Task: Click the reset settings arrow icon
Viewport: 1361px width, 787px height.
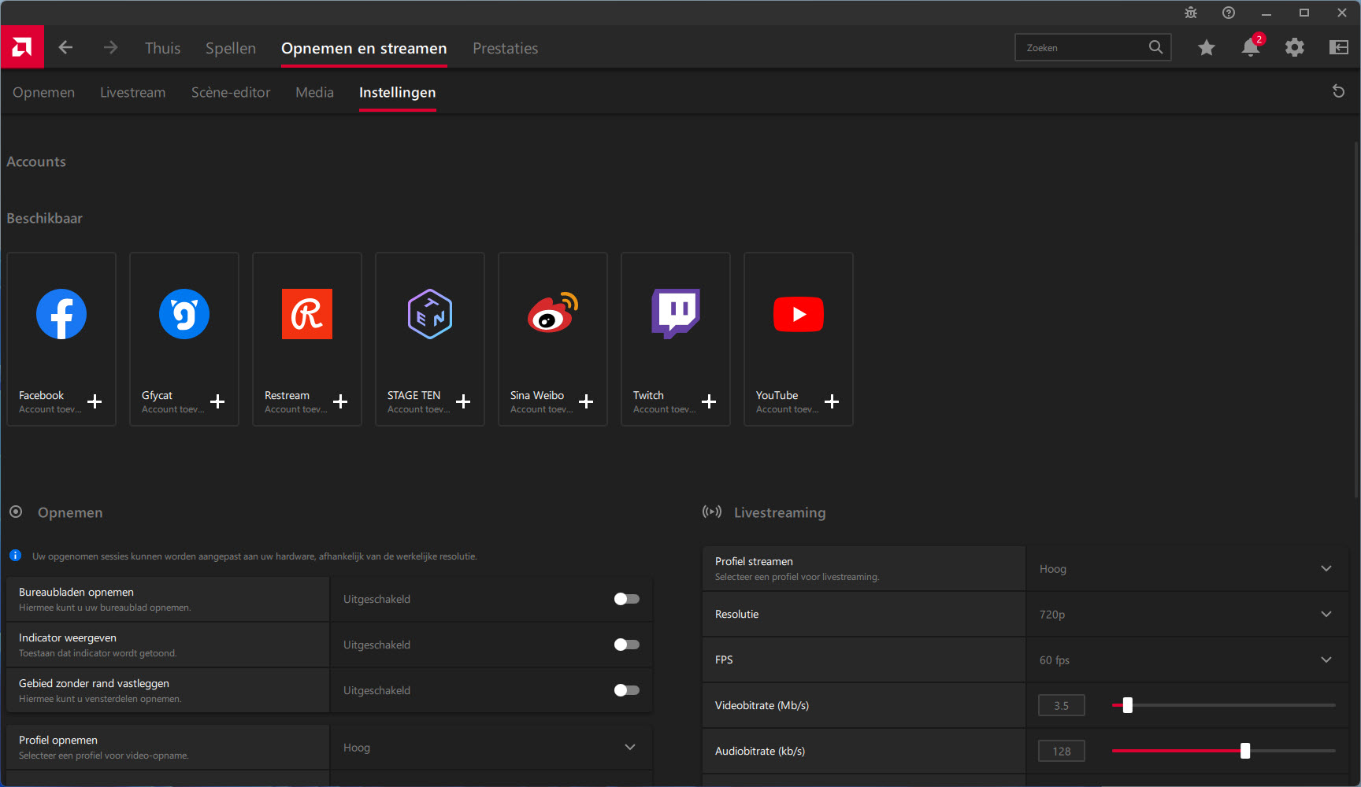Action: [1338, 91]
